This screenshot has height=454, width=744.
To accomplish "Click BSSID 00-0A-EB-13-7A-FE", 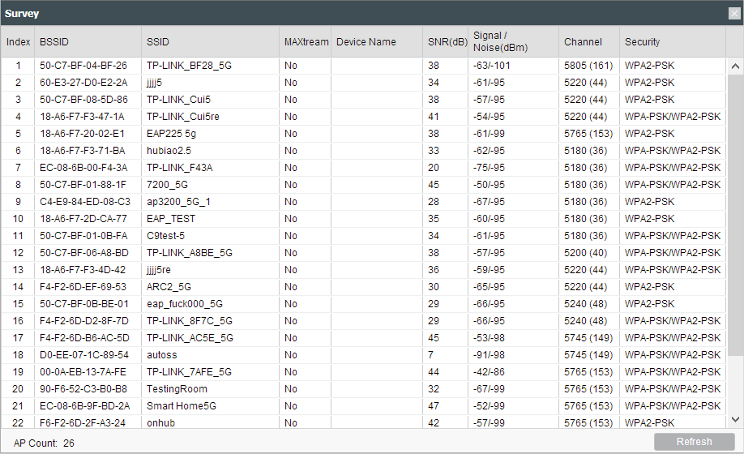I will (83, 372).
